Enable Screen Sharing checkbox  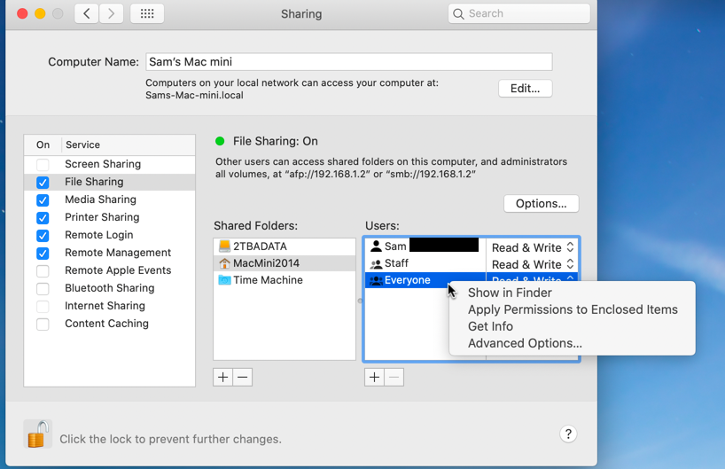tap(43, 165)
